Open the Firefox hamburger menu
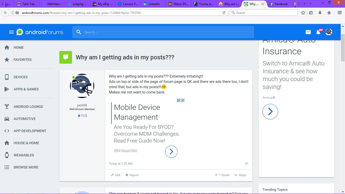 (339, 13)
